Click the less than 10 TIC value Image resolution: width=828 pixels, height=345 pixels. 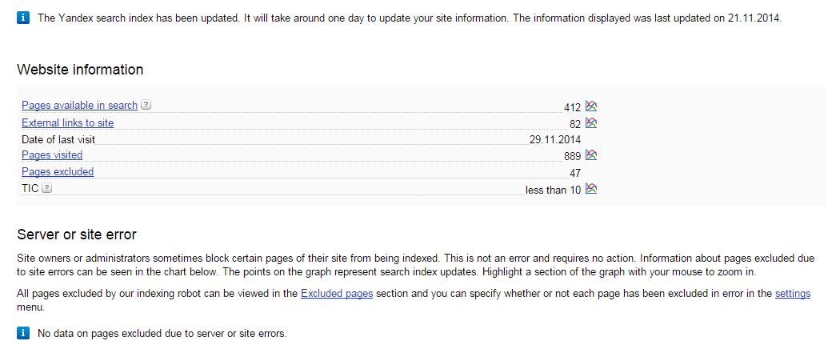coord(553,190)
